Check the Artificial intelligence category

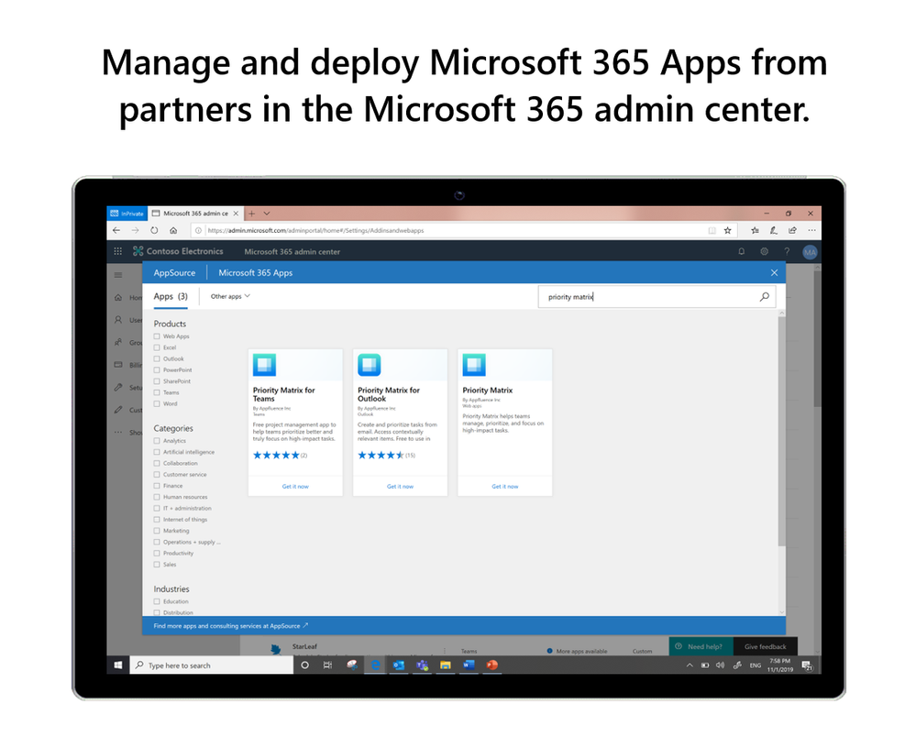point(157,452)
